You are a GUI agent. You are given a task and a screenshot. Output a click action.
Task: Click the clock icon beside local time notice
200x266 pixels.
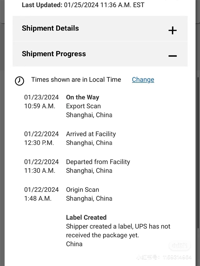coord(20,81)
